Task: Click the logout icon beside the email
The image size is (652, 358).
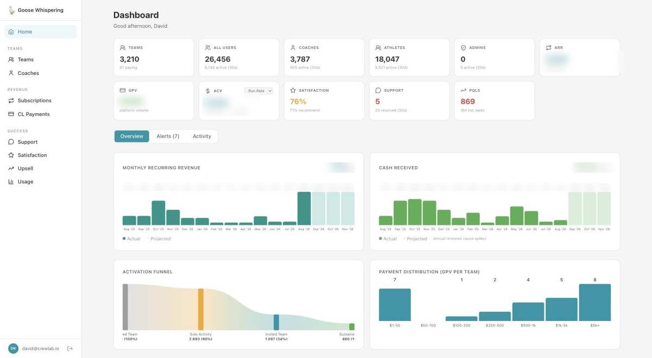Action: [70, 348]
